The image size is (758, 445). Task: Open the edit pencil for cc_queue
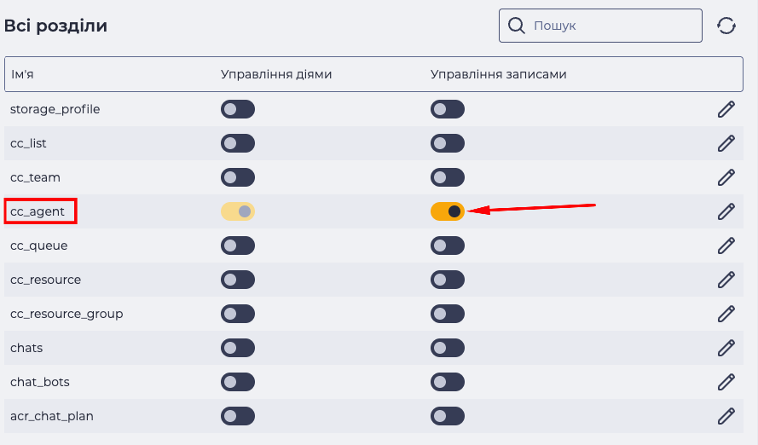coord(726,246)
